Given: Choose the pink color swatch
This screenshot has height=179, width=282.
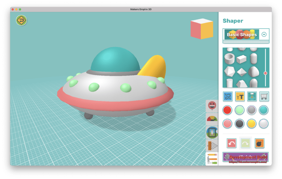Looking at the screenshot, I should (227, 124).
